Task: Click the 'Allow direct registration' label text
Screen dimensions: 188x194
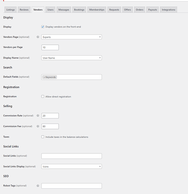Action: coord(58,97)
